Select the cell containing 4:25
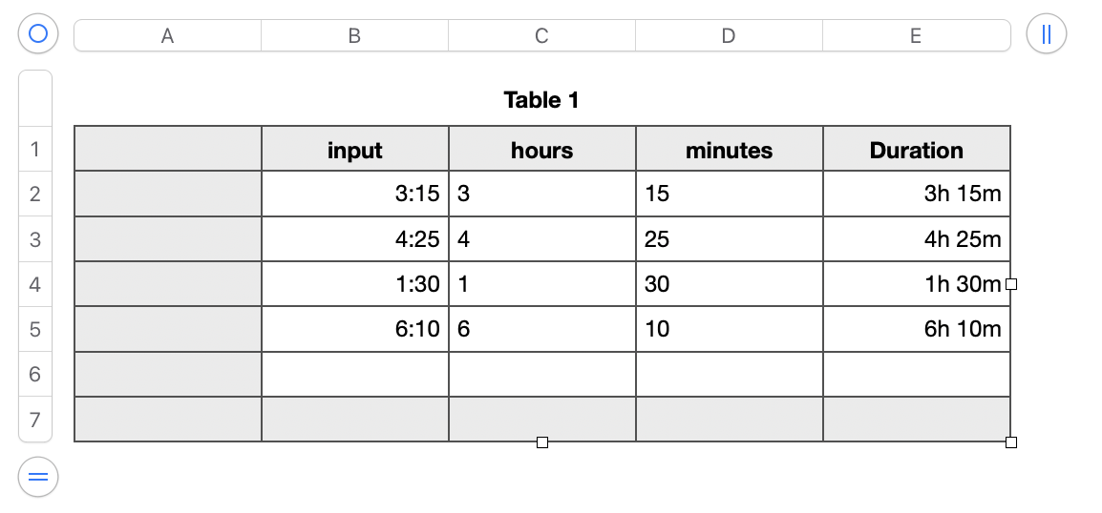Screen dimensions: 1102x513 pyautogui.click(x=355, y=239)
